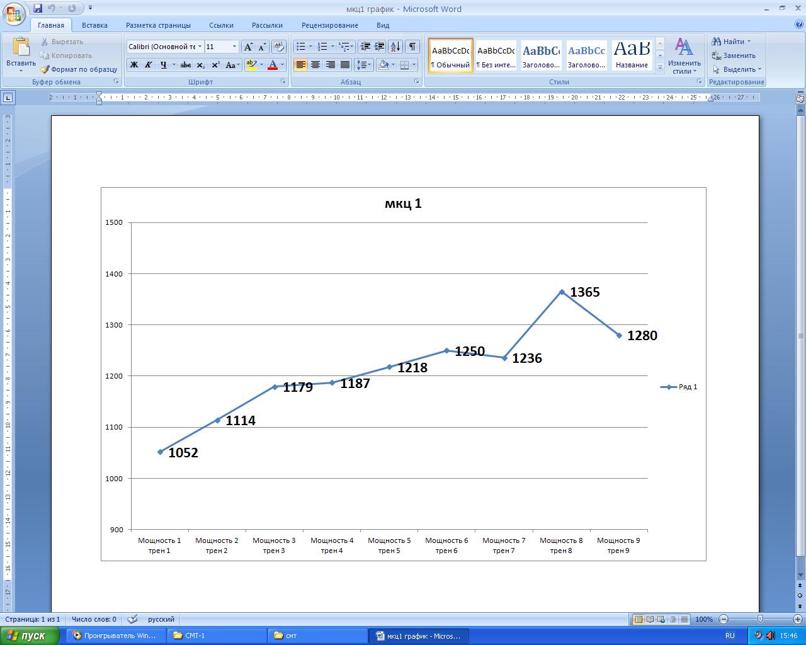This screenshot has width=806, height=645.
Task: Toggle strikethrough (abc) formatting
Action: tap(185, 65)
